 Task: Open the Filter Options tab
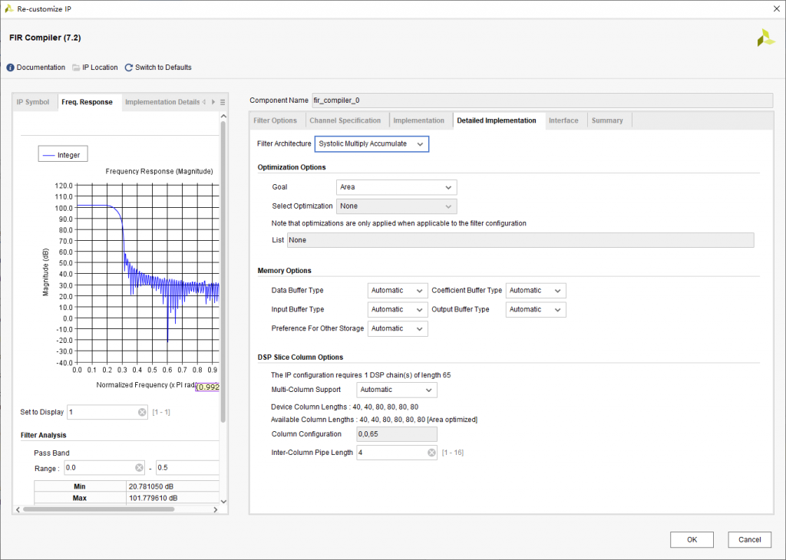(276, 120)
